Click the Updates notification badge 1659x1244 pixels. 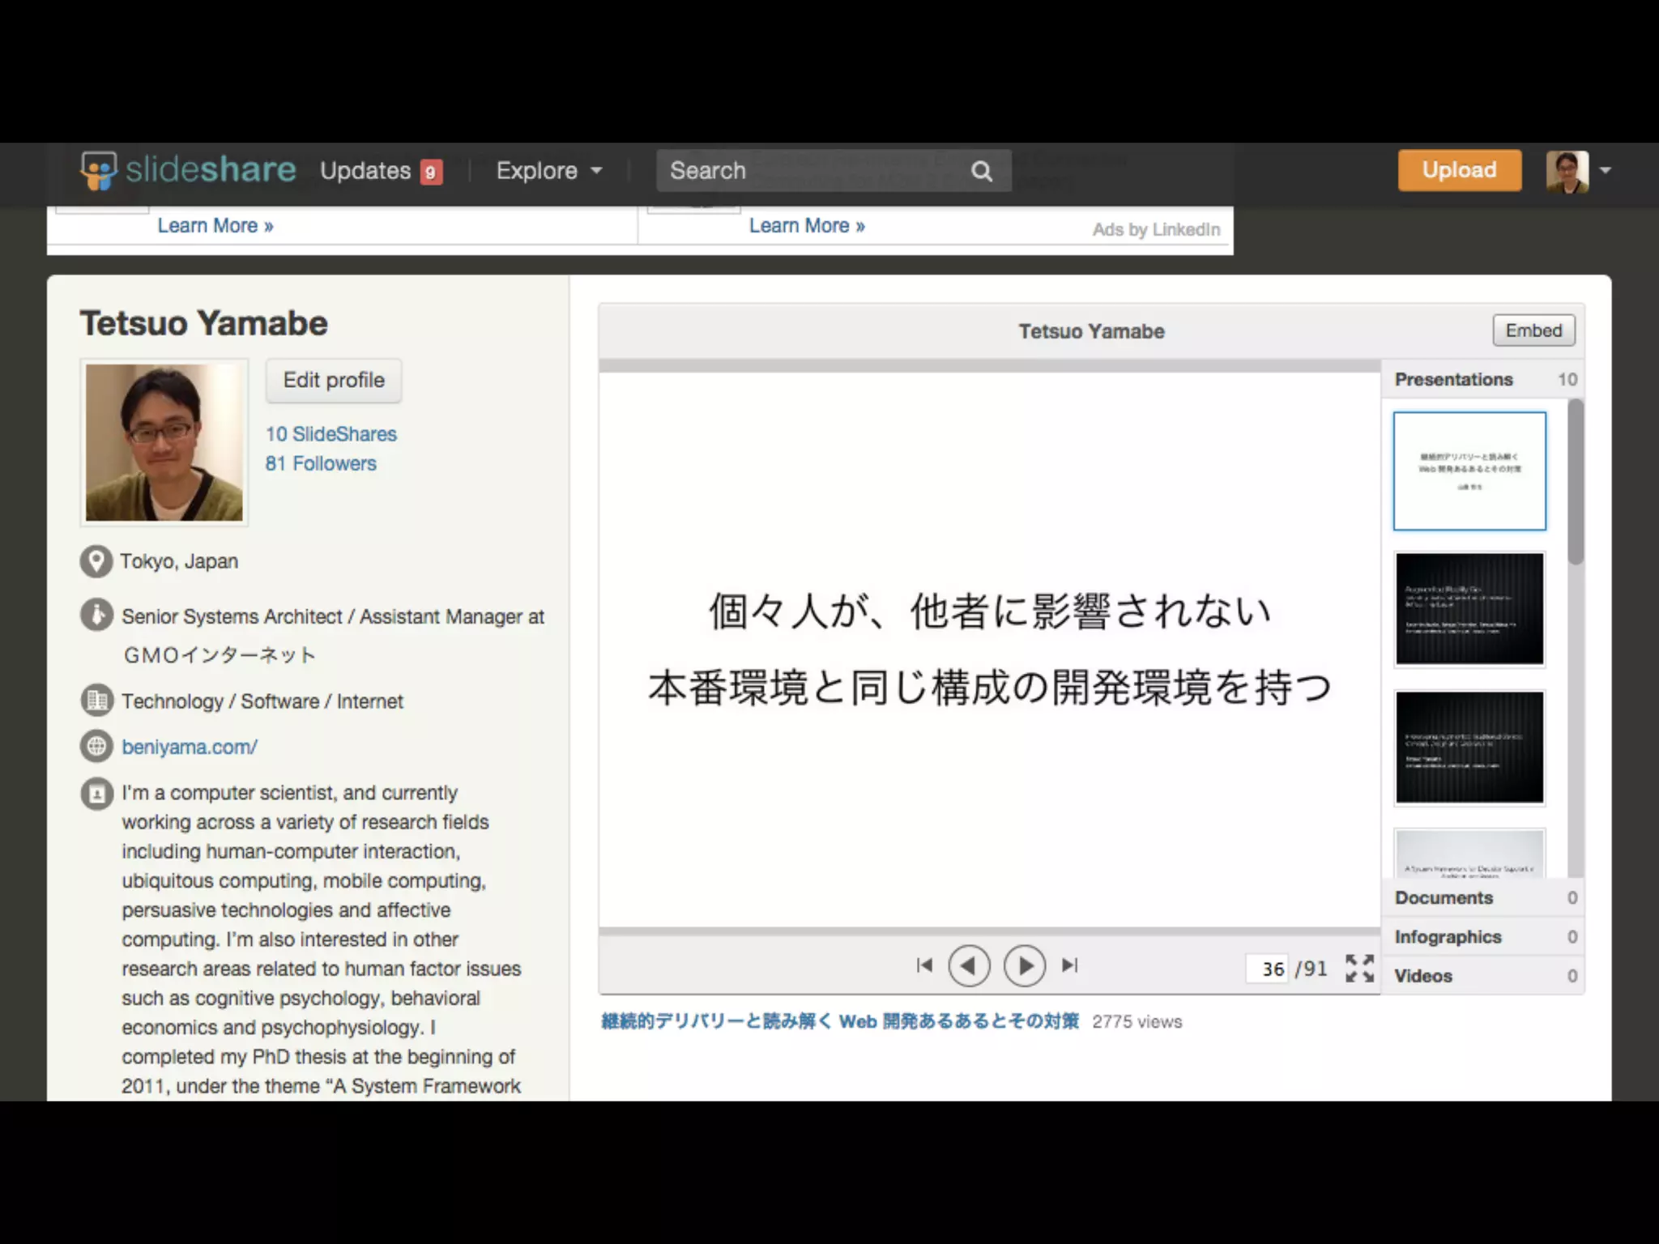[431, 172]
